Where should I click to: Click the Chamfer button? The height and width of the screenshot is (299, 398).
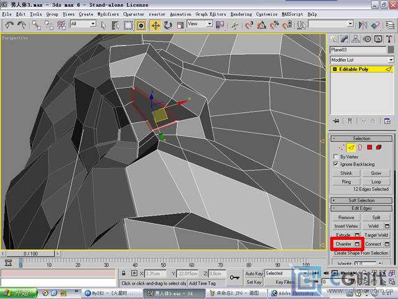point(343,244)
